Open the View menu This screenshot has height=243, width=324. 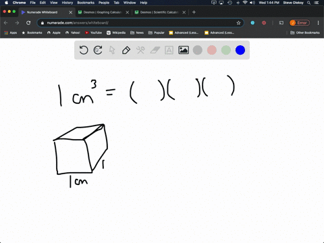54,3
